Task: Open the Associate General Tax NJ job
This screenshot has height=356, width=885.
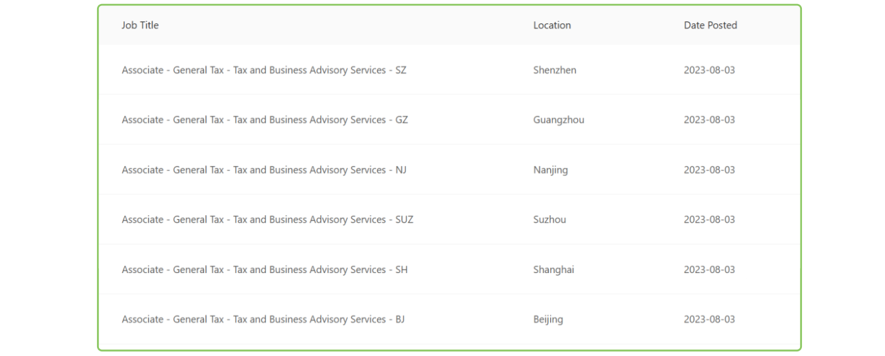Action: pyautogui.click(x=264, y=170)
